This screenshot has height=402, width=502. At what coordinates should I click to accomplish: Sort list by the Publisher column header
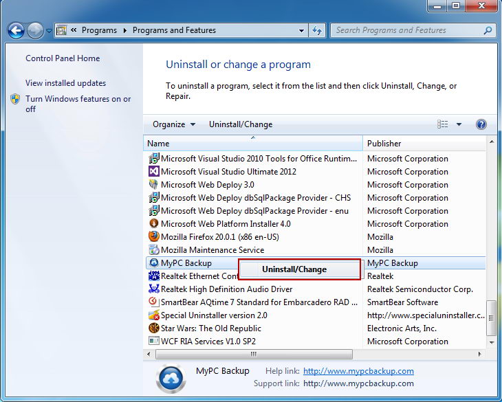(424, 143)
